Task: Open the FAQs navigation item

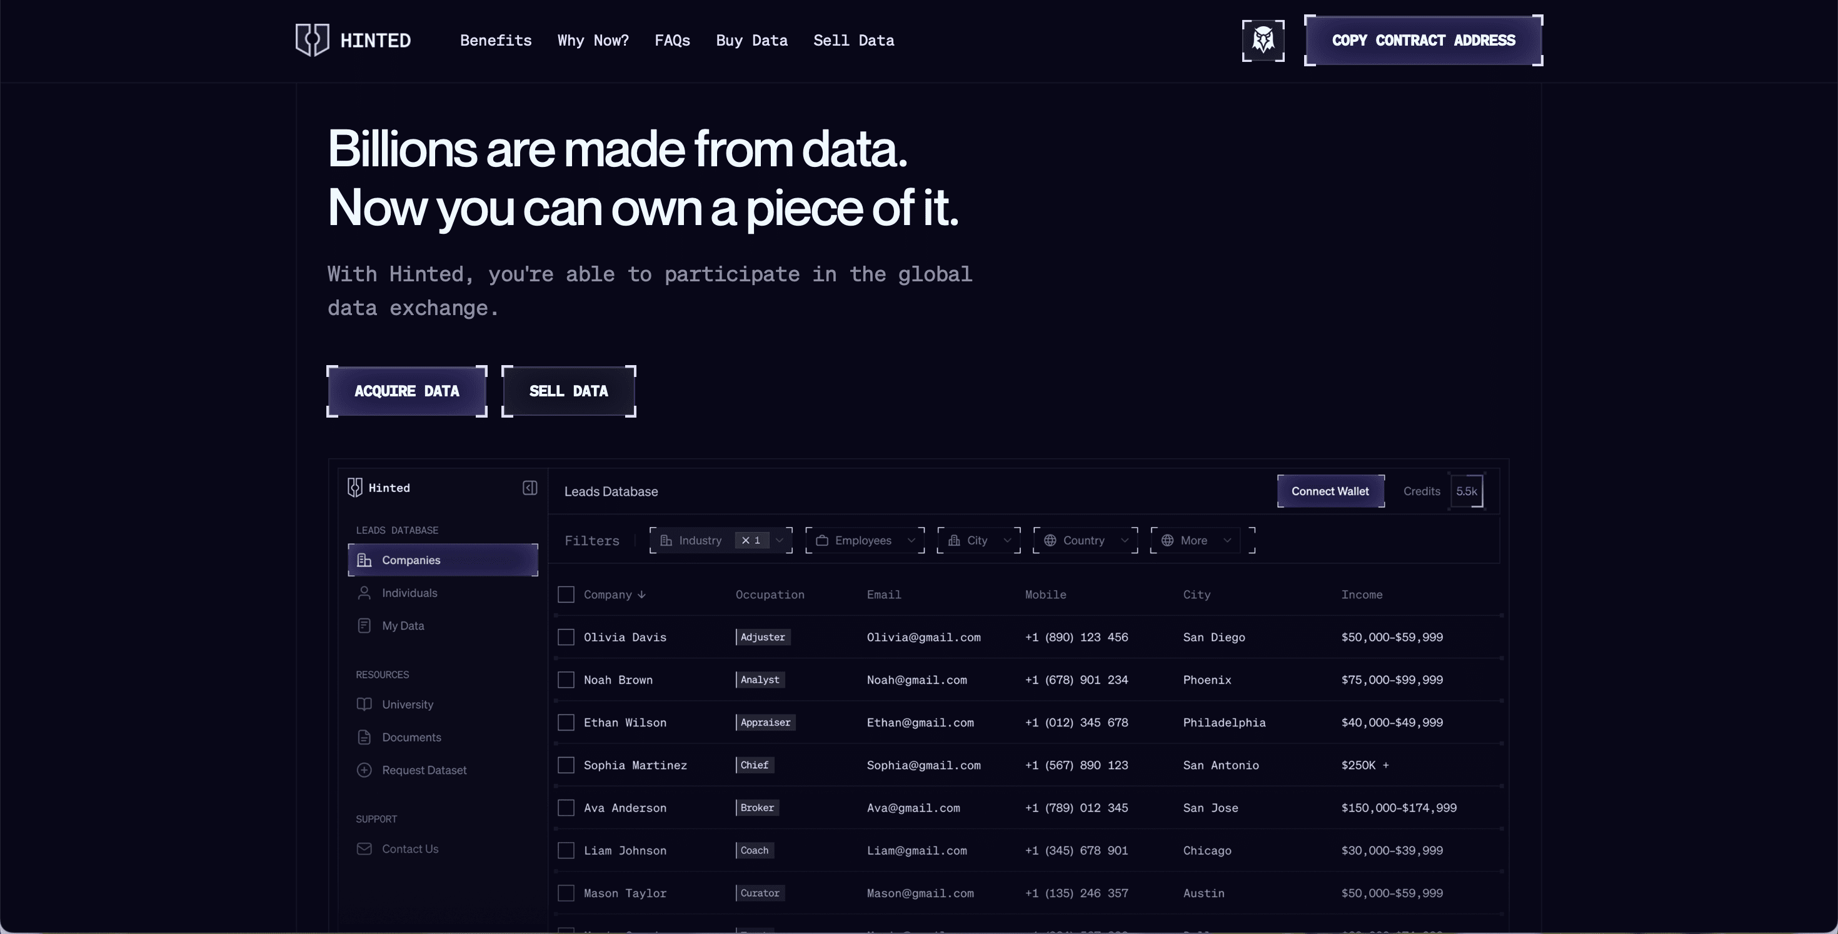Action: [672, 41]
